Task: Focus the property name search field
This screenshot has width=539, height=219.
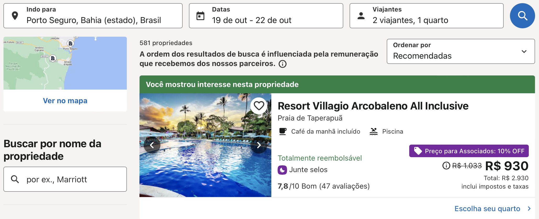Action: tap(65, 179)
